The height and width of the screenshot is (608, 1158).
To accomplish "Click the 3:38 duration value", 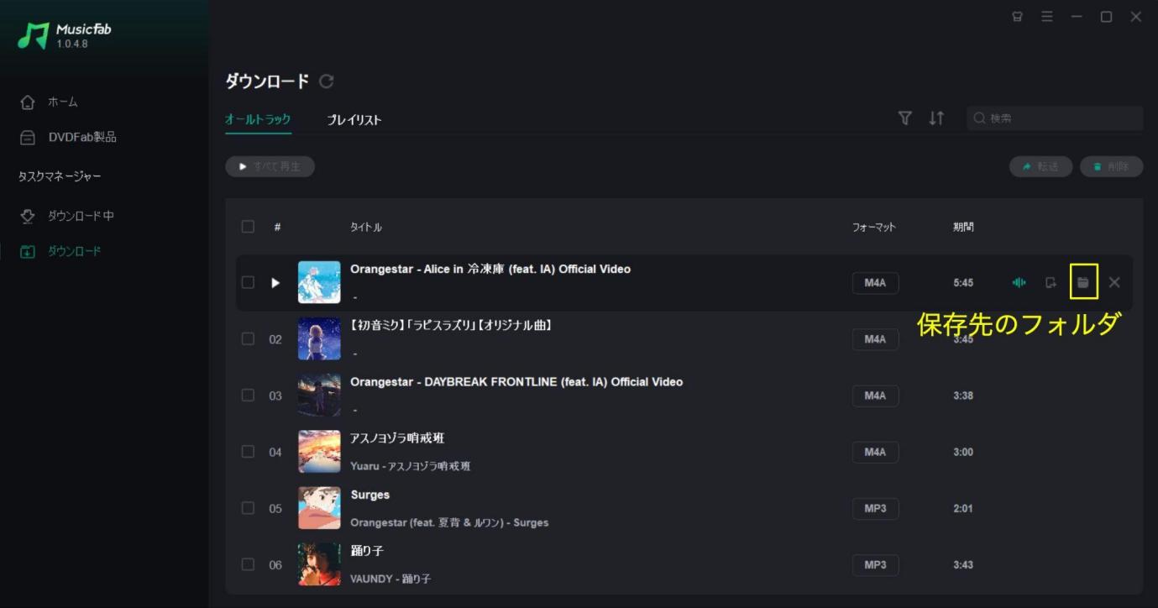I will 963,396.
